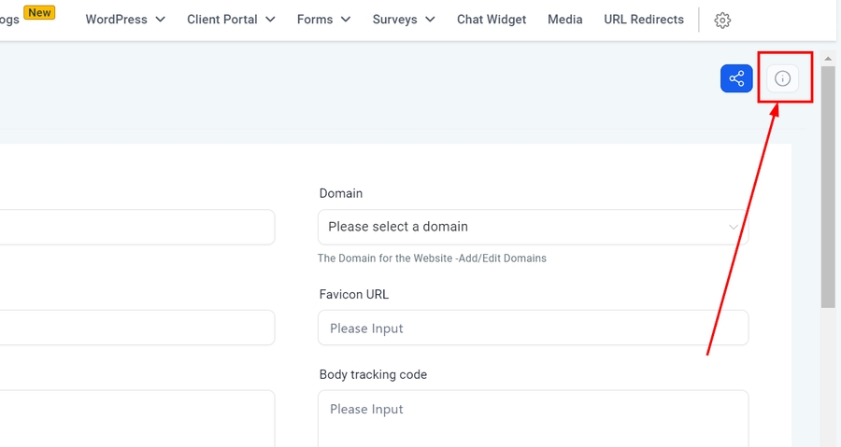
Task: Open the Forms dropdown menu
Action: 323,20
